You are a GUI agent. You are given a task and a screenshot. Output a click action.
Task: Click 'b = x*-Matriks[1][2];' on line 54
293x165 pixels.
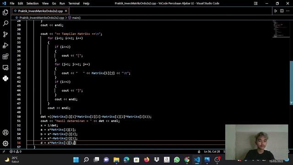[x=59, y=134]
